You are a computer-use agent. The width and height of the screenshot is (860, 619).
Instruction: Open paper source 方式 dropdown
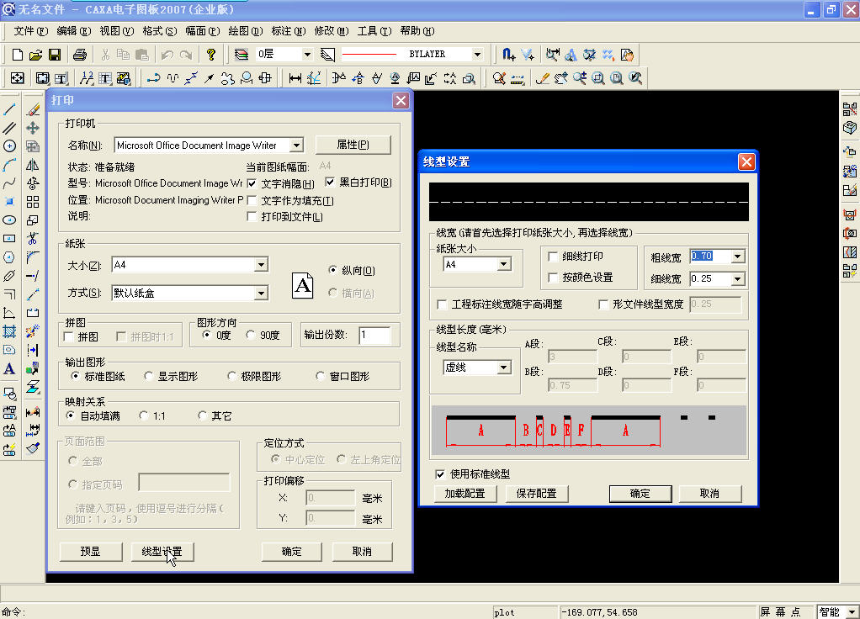pyautogui.click(x=262, y=294)
